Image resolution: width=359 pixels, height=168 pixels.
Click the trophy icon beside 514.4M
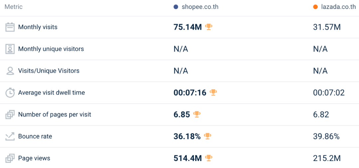pos(209,158)
